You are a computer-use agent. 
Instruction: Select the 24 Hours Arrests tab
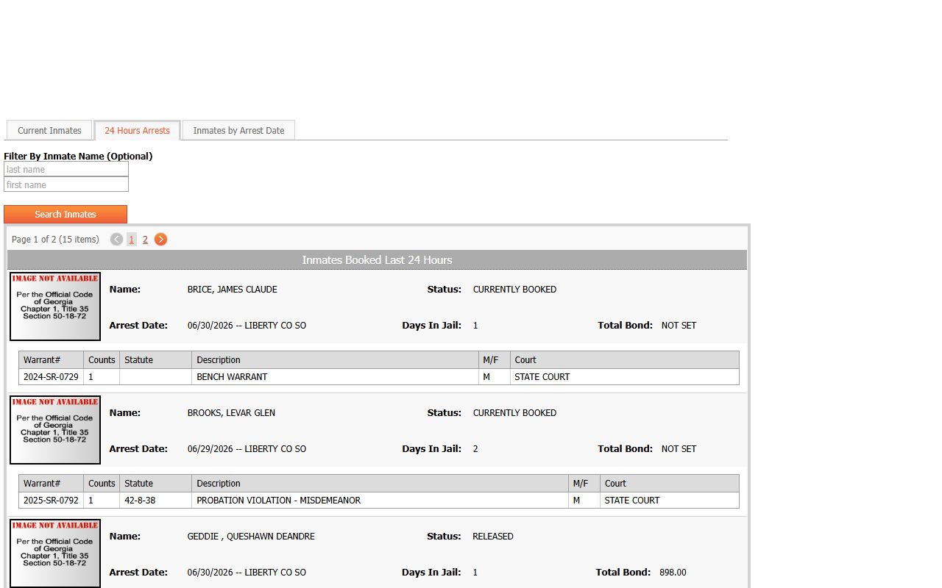point(137,130)
